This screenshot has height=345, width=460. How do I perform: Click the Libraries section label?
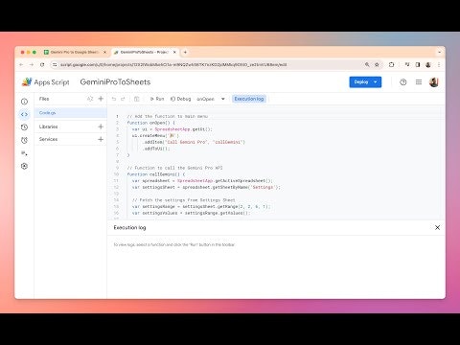pyautogui.click(x=49, y=126)
